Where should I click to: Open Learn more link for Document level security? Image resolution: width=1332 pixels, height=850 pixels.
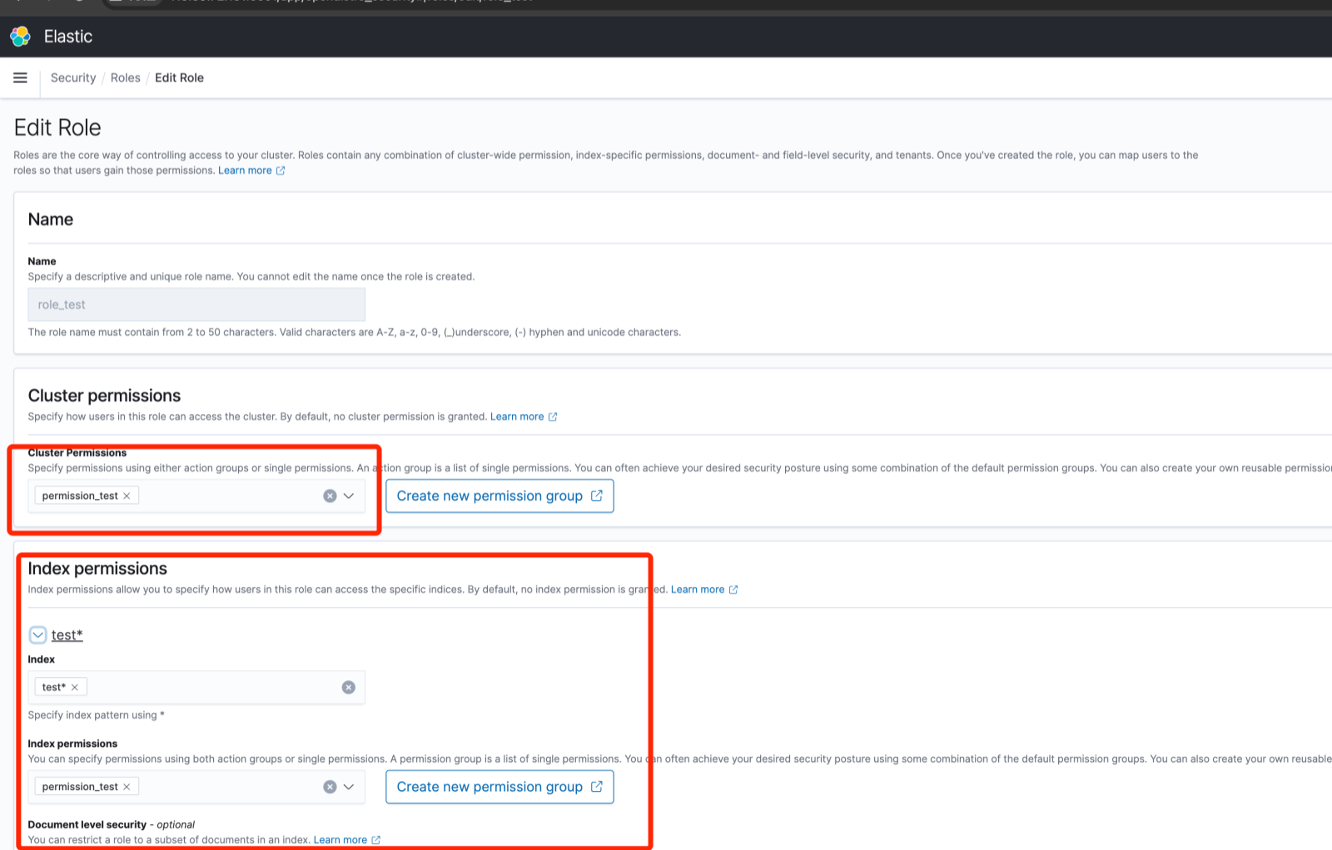pos(340,840)
